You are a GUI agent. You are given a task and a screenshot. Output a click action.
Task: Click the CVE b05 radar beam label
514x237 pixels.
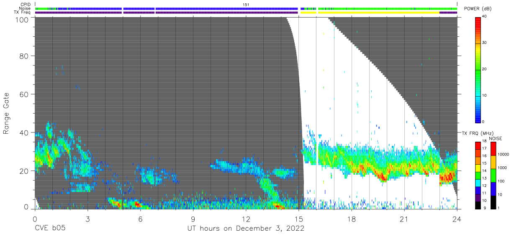click(x=50, y=229)
